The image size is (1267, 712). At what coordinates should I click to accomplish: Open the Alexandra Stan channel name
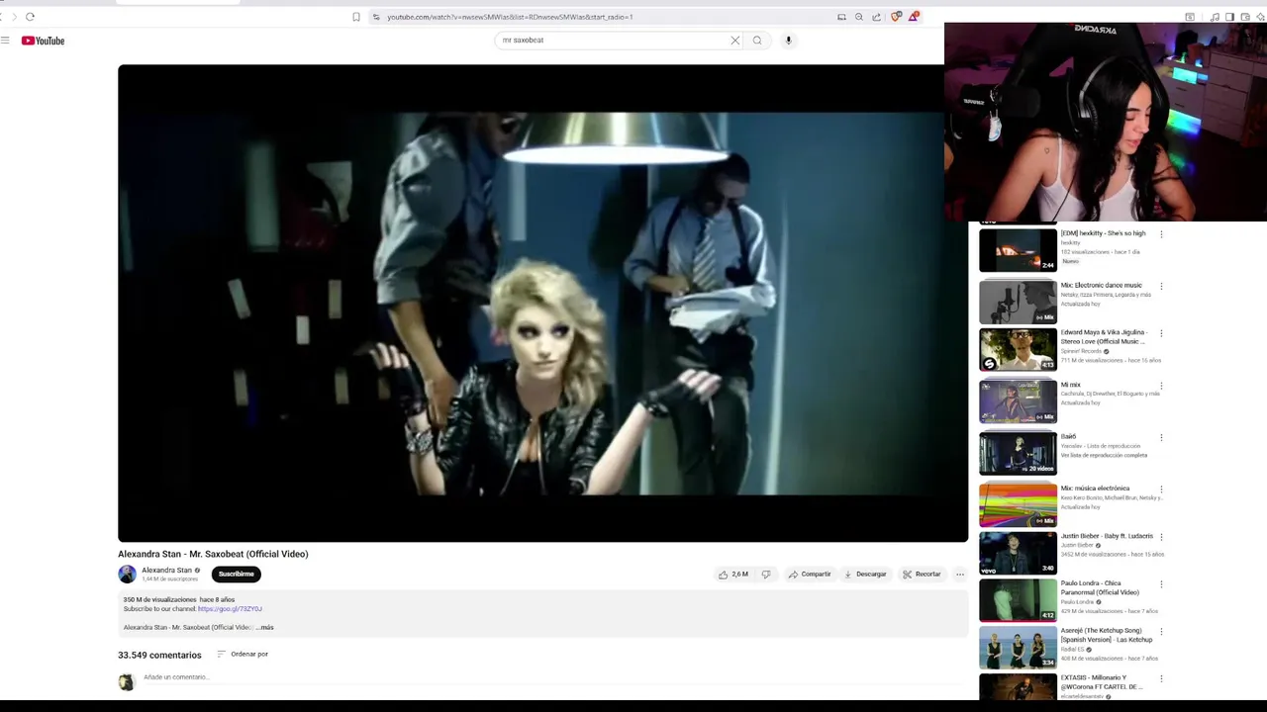(x=166, y=571)
